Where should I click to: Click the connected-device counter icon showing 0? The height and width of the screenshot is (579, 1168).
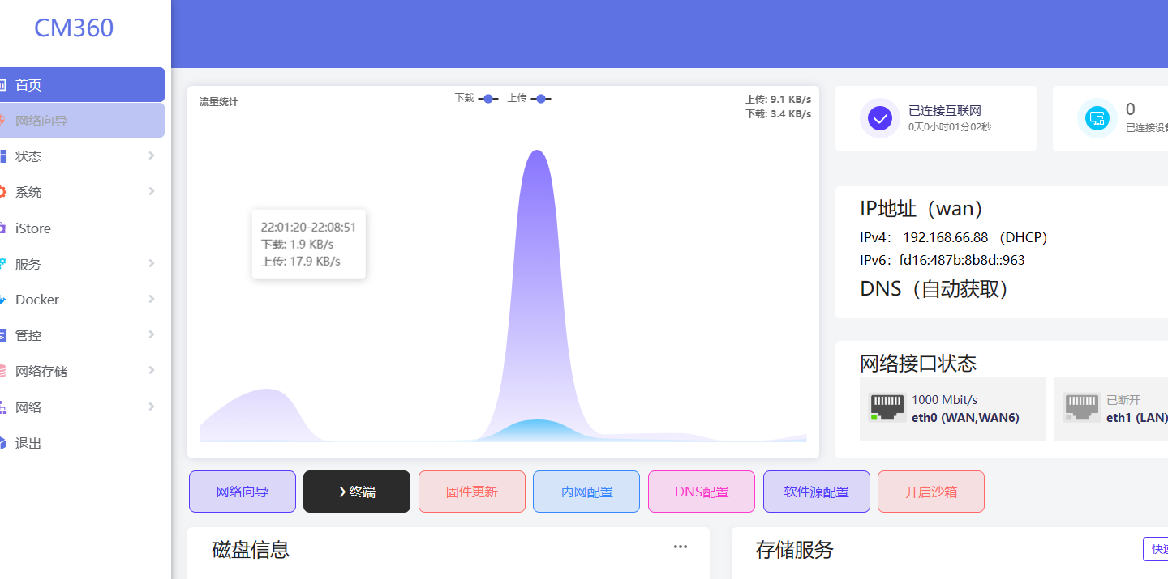point(1097,118)
